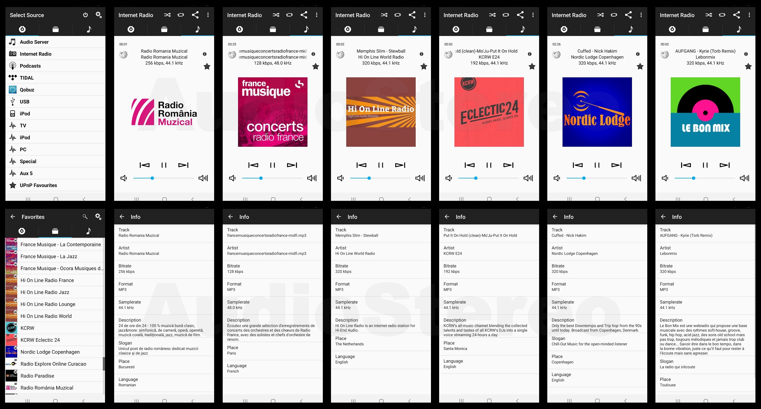
Task: Select the Special input source
Action: (x=55, y=161)
